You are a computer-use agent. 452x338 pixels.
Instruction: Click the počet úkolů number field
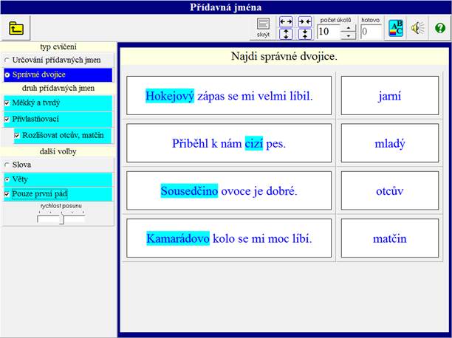coord(329,32)
